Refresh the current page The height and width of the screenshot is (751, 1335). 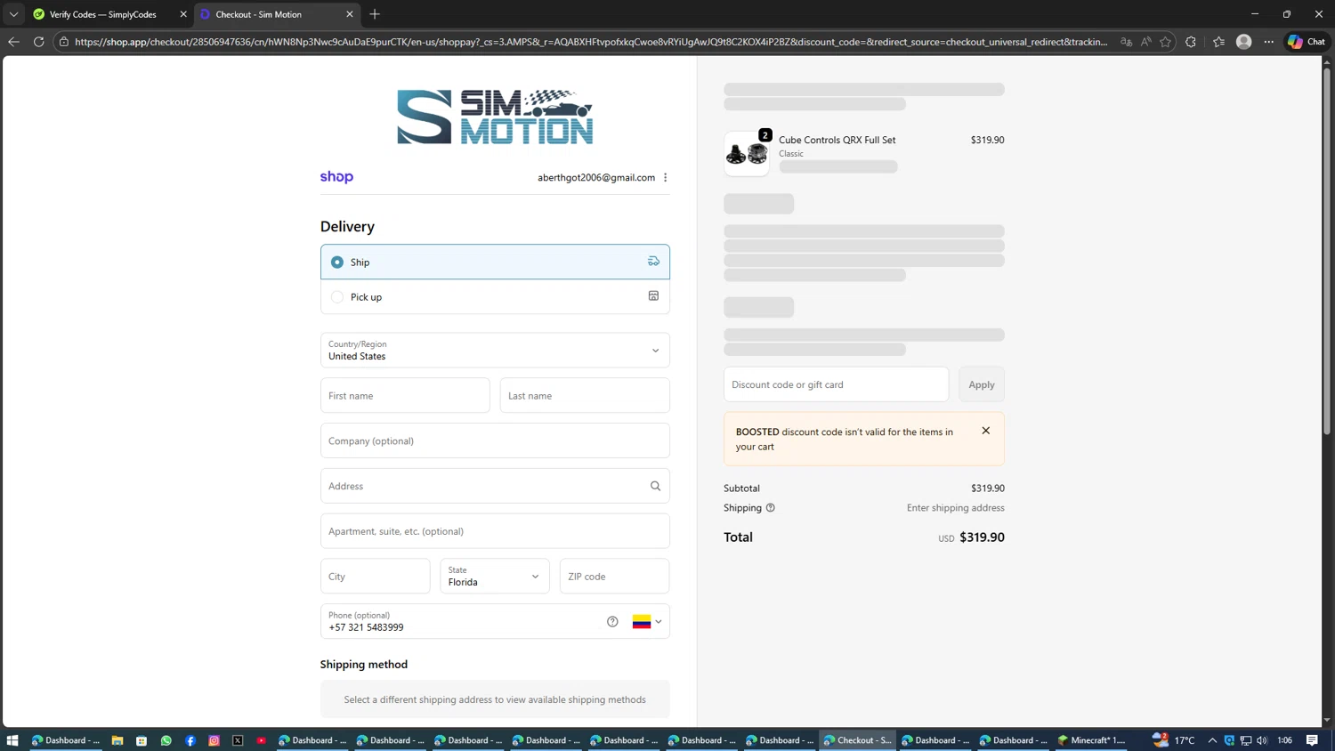[38, 42]
